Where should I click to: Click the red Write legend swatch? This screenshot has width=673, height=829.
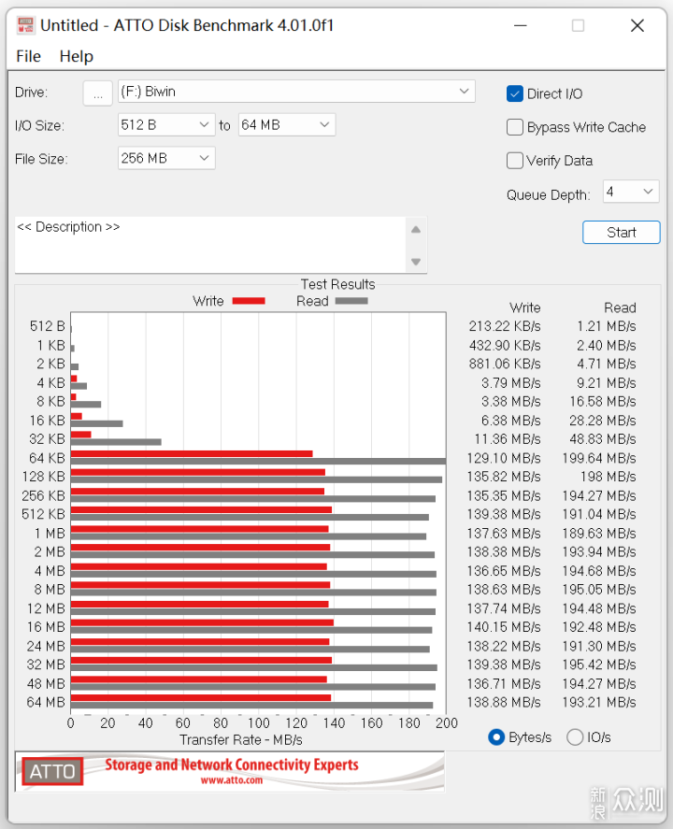tap(249, 301)
